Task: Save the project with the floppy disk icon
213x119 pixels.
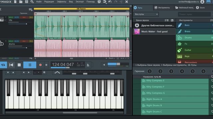Action: 27,2
